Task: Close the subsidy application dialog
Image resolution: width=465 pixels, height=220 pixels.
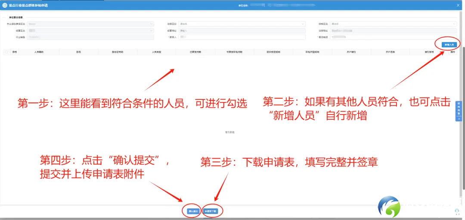Action: [458, 5]
